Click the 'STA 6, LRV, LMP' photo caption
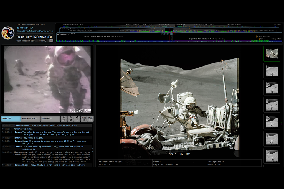Image resolution: width=284 pixels, height=189 pixels. [180, 154]
